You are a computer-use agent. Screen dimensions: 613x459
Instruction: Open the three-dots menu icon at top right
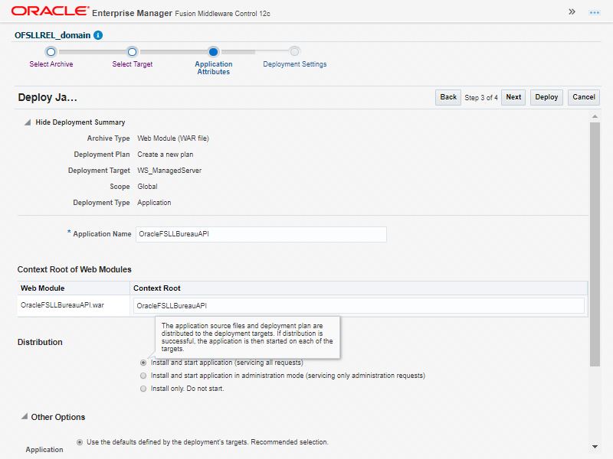(595, 12)
